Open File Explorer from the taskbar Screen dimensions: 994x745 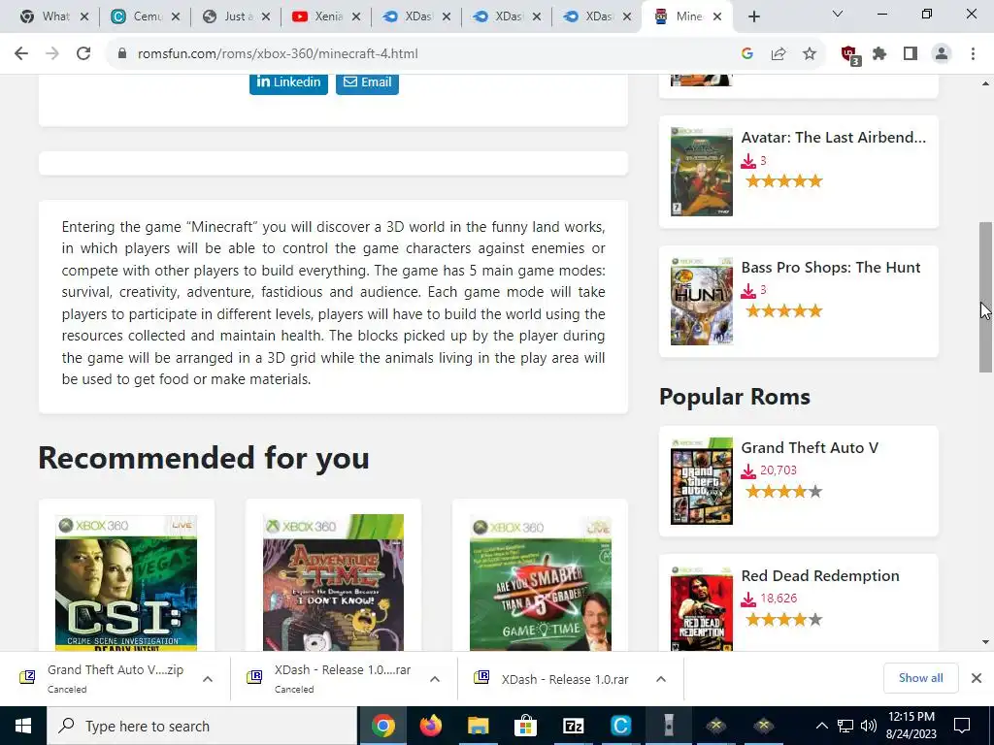pos(478,726)
